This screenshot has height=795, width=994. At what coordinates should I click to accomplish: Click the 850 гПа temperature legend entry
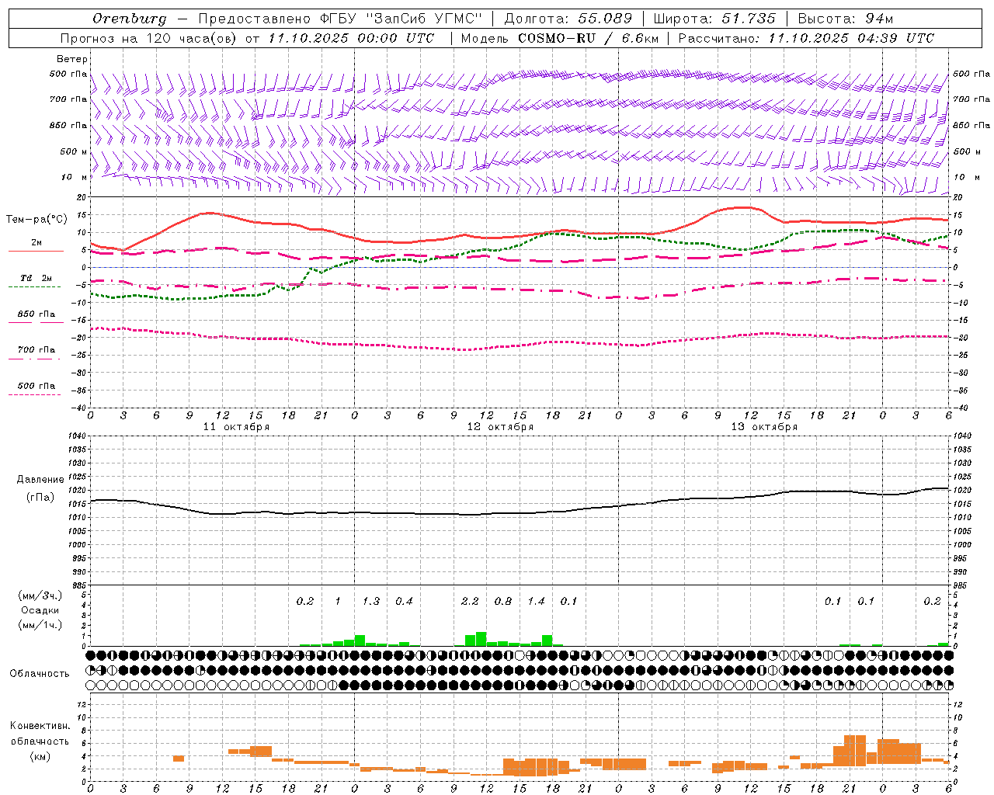[x=36, y=314]
